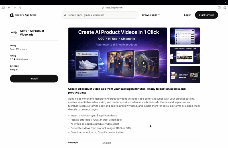
Task: Open the second thumbnail screenshot
Action: pyautogui.click(x=185, y=55)
